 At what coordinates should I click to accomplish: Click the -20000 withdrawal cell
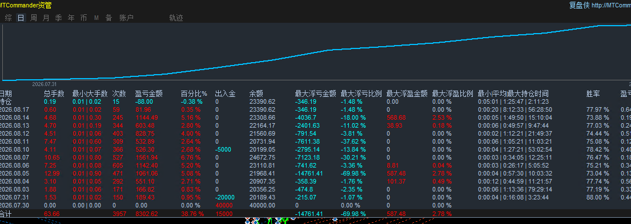[224, 198]
